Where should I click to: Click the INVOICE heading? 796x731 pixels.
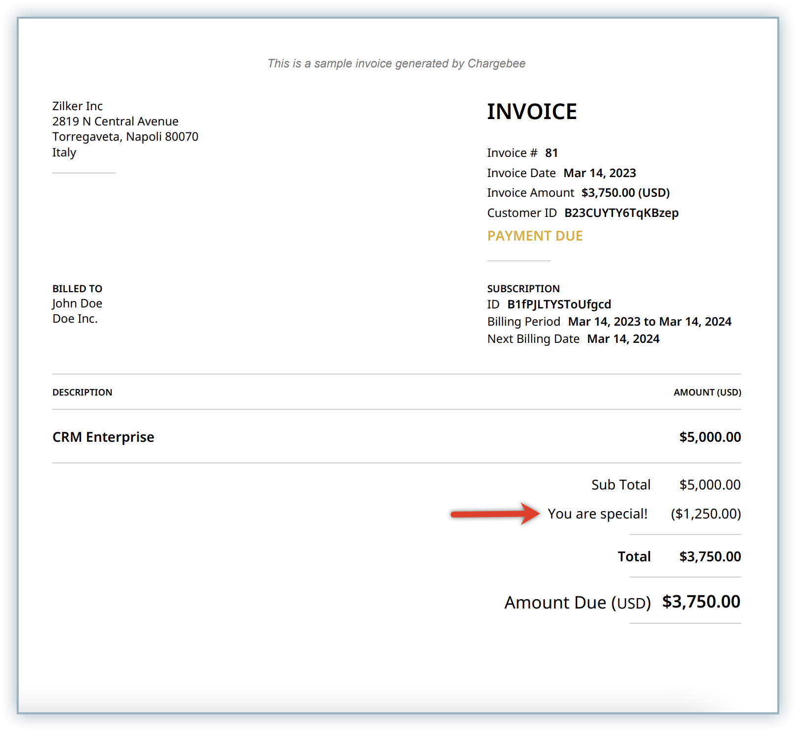tap(531, 112)
